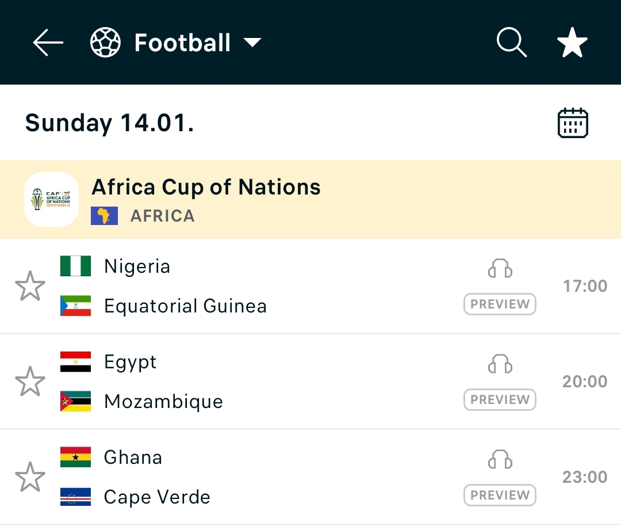621x530 pixels.
Task: Favourite the Ghana vs Cape Verde match
Action: pyautogui.click(x=30, y=477)
